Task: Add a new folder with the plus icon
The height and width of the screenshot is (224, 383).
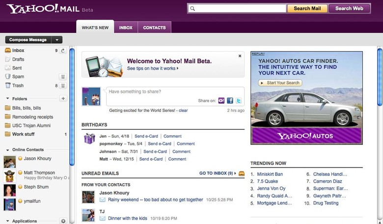Action: pos(63,98)
